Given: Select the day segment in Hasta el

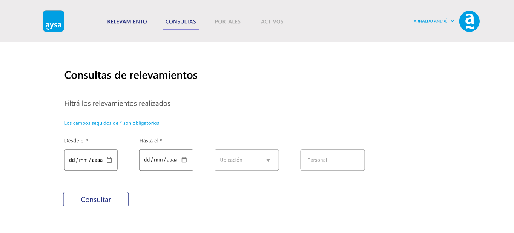Looking at the screenshot, I should [147, 160].
